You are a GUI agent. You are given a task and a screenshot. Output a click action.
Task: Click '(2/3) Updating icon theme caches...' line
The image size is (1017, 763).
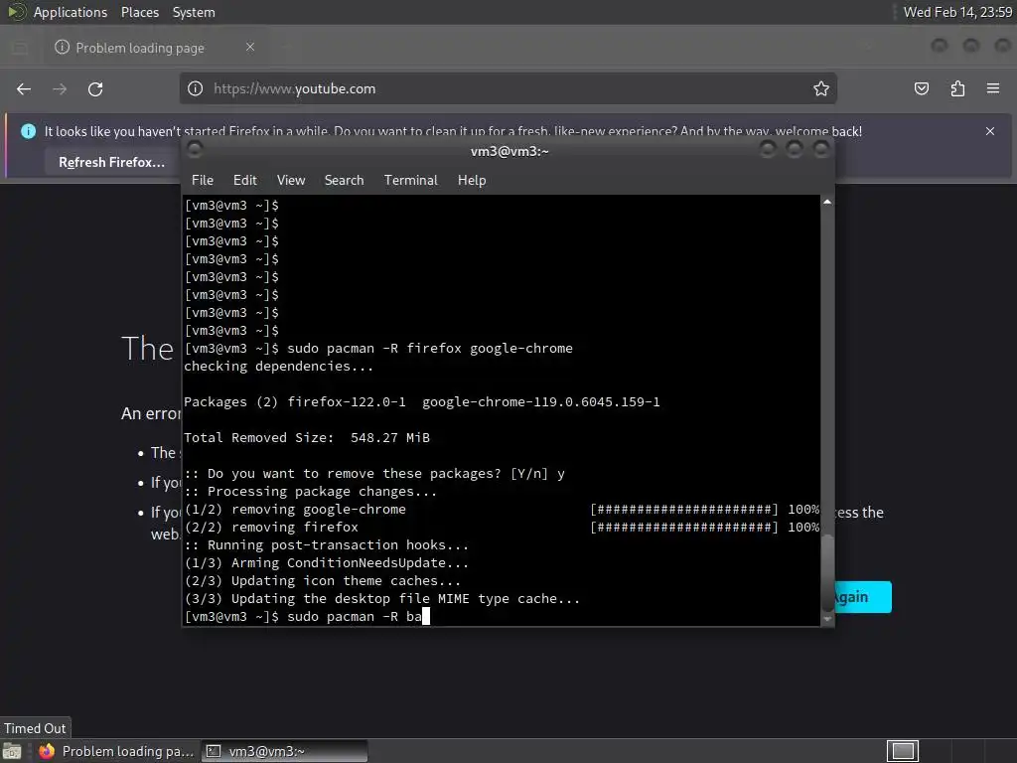coord(323,580)
